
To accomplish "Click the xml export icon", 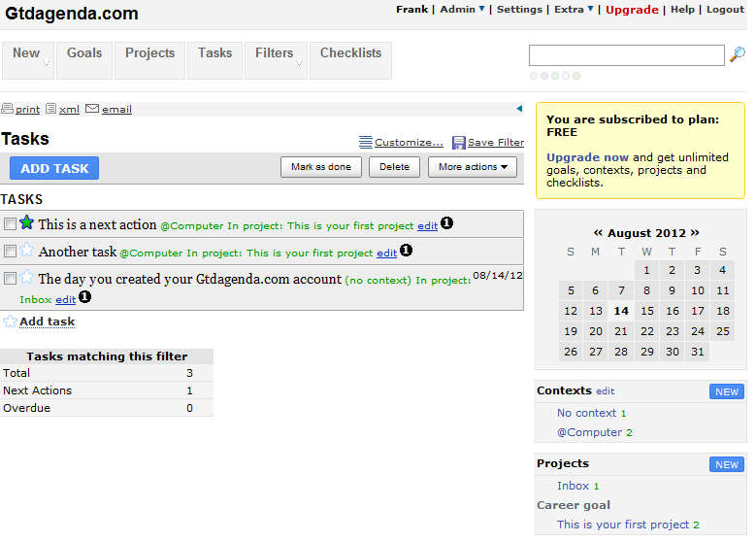I will (51, 109).
